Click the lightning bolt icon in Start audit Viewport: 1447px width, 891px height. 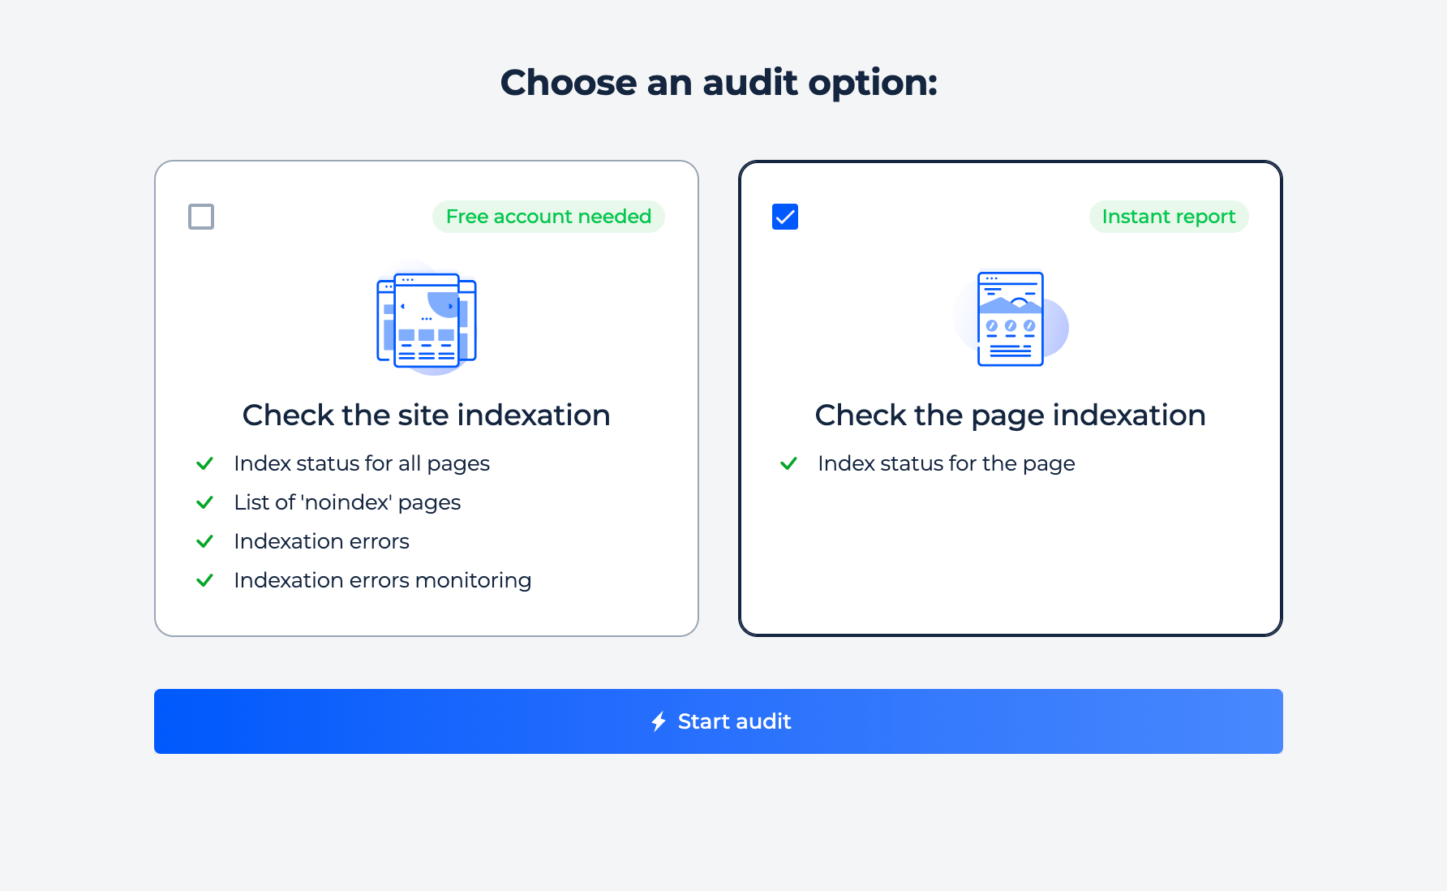pos(659,721)
